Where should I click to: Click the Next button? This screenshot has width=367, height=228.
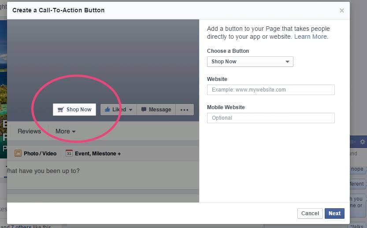[x=334, y=213]
